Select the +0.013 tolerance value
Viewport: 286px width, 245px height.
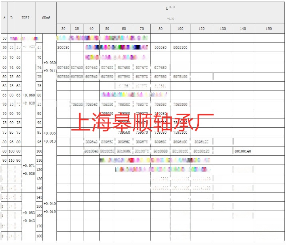click(50, 141)
